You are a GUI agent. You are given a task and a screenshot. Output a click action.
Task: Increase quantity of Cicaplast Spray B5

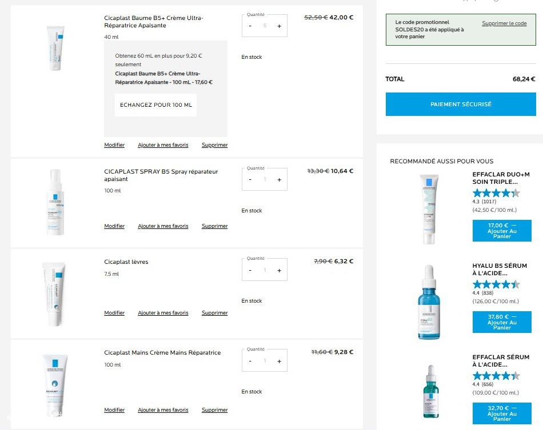279,180
